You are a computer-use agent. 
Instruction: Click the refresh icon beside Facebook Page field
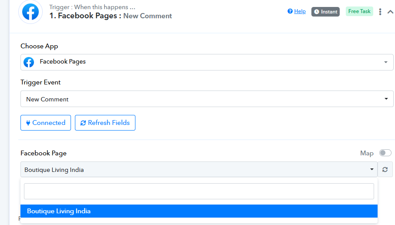coord(385,169)
